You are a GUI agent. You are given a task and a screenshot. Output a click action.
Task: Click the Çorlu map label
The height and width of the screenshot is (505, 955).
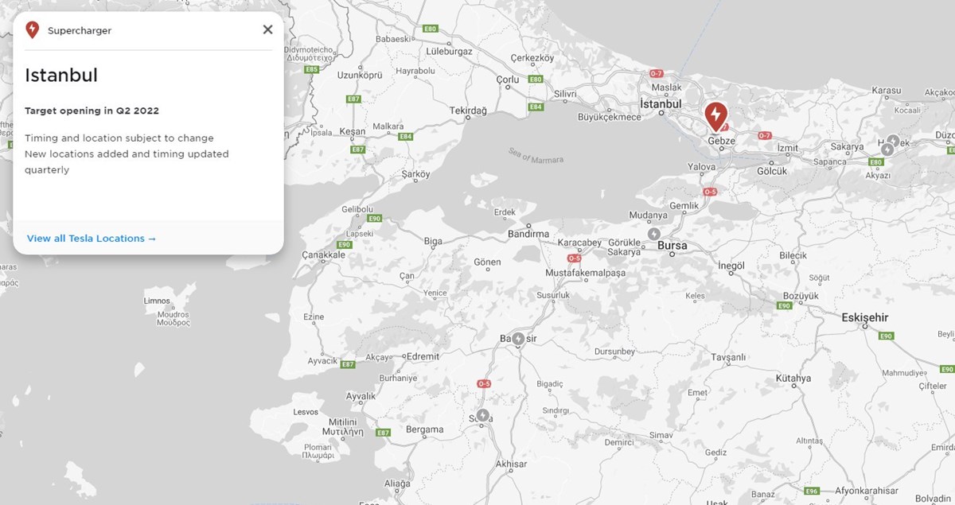pyautogui.click(x=508, y=80)
